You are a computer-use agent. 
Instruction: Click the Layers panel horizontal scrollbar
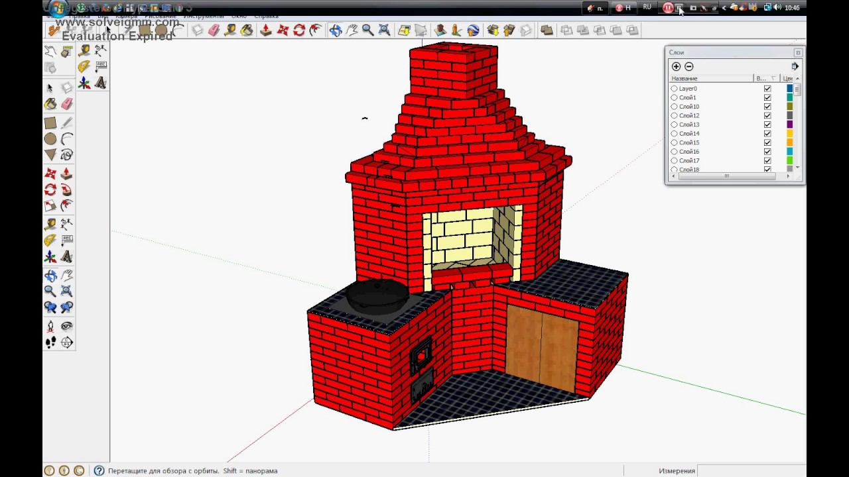[726, 176]
